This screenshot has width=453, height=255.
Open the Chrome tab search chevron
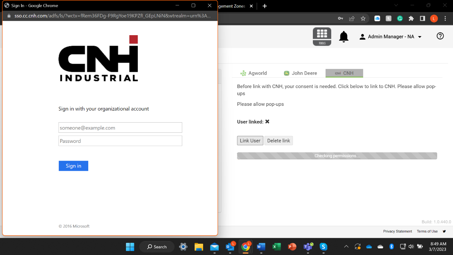click(x=396, y=5)
